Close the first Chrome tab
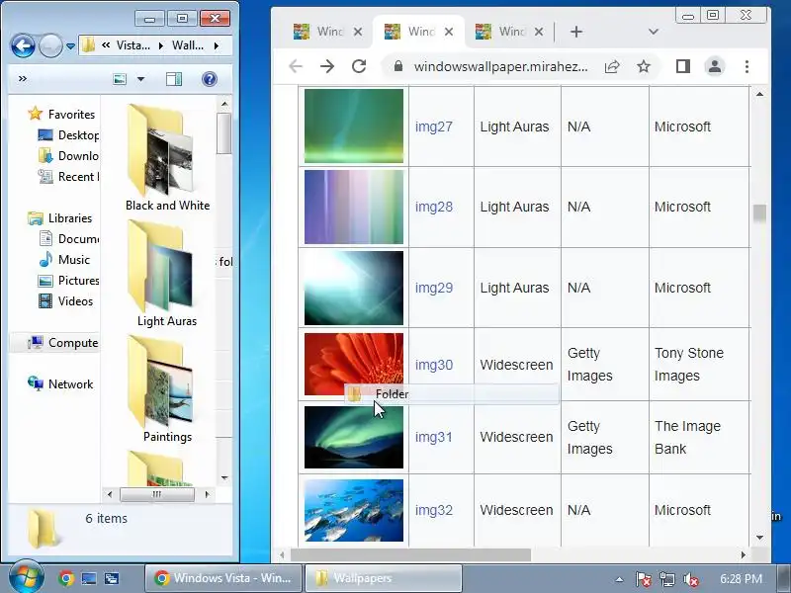 (358, 32)
